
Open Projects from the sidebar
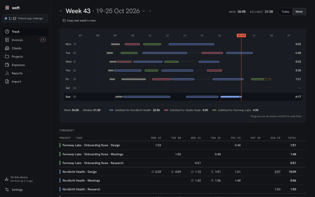pyautogui.click(x=25, y=56)
